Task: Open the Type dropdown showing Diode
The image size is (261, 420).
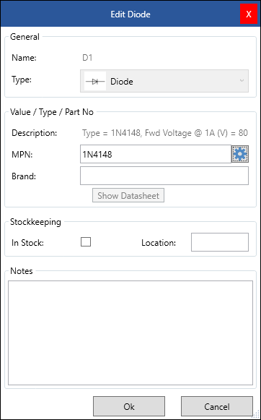Action: pyautogui.click(x=164, y=81)
